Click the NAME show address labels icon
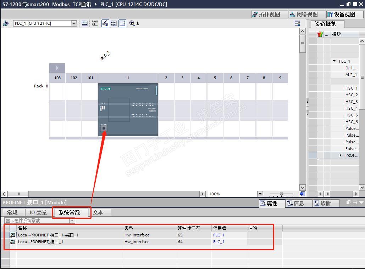Screen dimensions: 365x269 coord(95,23)
